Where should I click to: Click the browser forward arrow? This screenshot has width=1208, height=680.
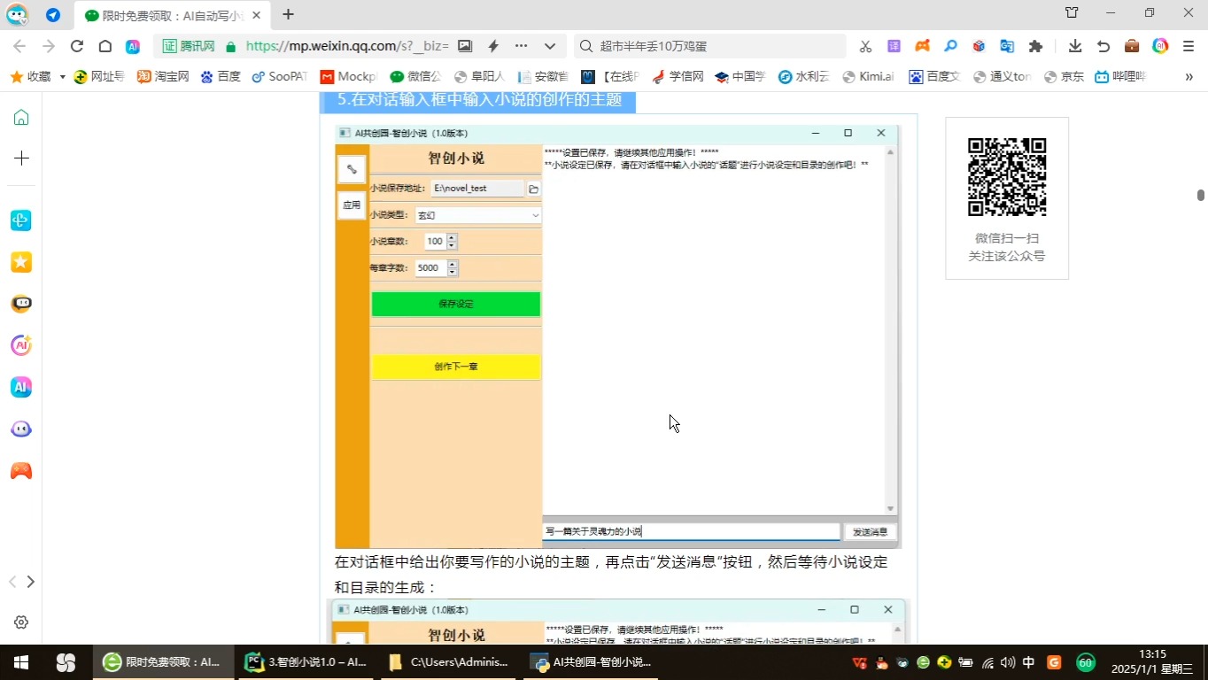click(49, 46)
